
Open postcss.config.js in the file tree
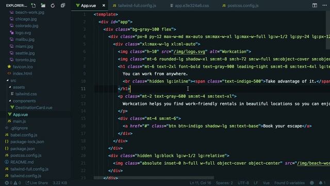point(26,156)
